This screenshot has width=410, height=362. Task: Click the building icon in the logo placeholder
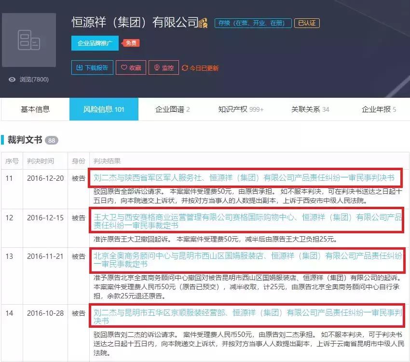click(29, 40)
